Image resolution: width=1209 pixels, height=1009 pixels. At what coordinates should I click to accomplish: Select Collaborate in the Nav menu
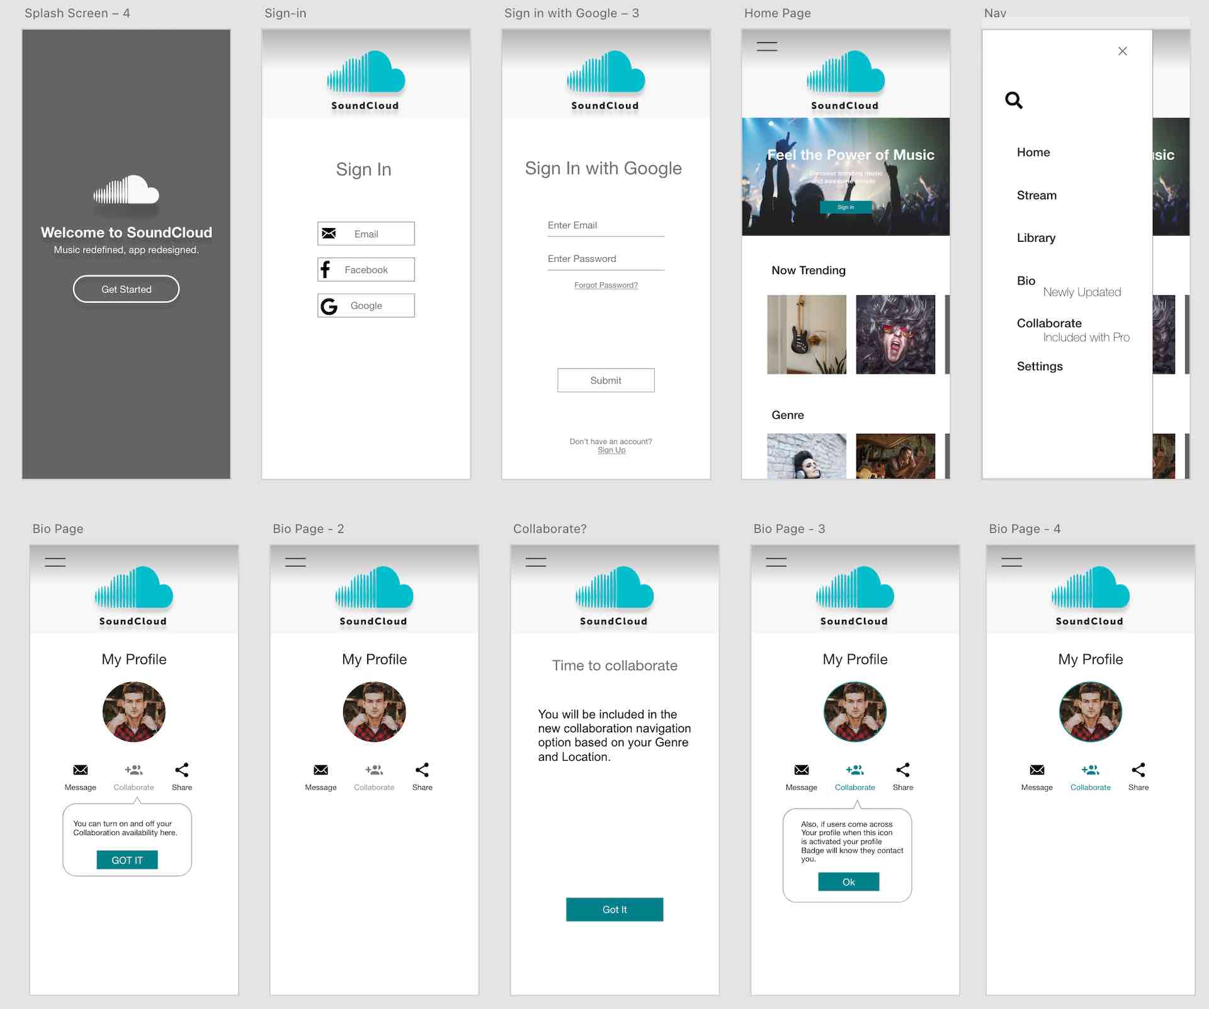(x=1049, y=323)
